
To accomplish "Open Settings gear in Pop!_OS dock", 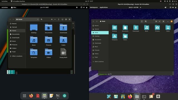I will point(158,96).
